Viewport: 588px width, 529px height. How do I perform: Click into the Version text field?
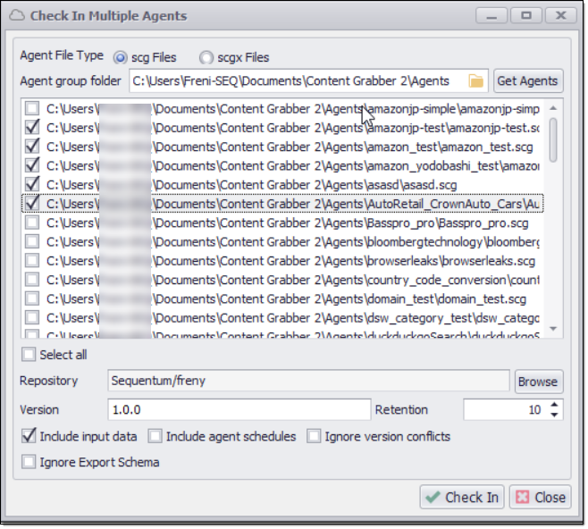(x=239, y=410)
